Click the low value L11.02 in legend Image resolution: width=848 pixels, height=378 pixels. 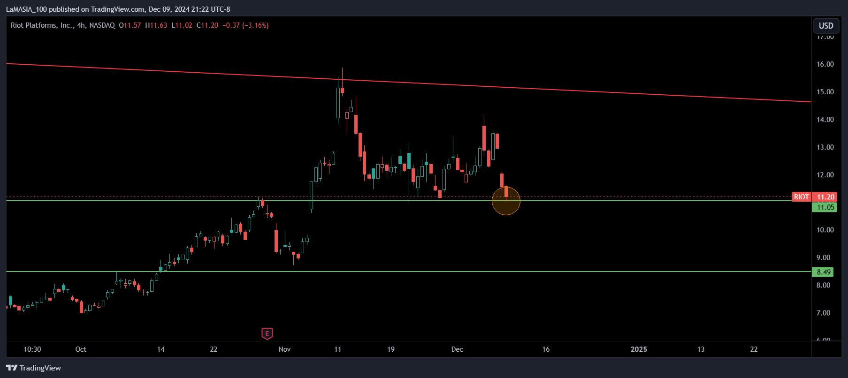182,25
